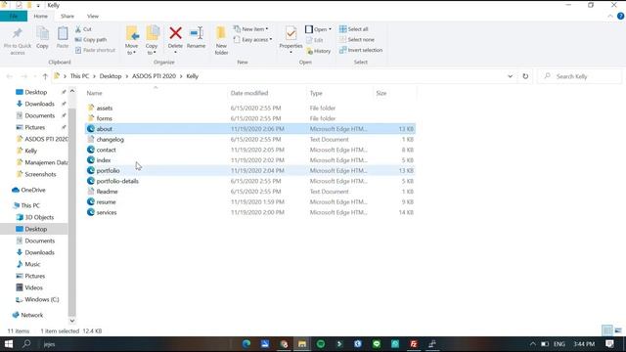The image size is (626, 352).
Task: Open Network in the navigation pane
Action: pos(31,315)
